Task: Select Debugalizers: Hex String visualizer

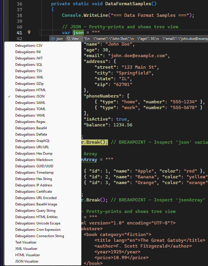Action: [x=43, y=179]
